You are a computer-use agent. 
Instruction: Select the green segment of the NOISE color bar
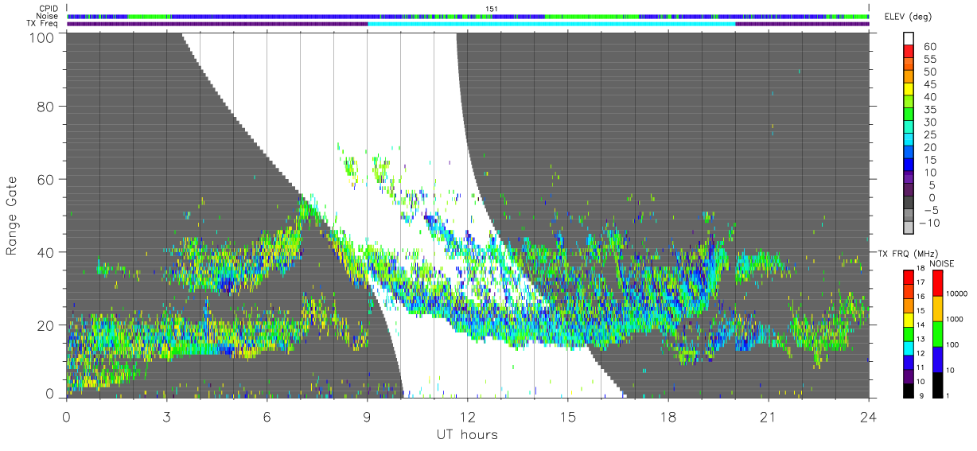pyautogui.click(x=936, y=334)
